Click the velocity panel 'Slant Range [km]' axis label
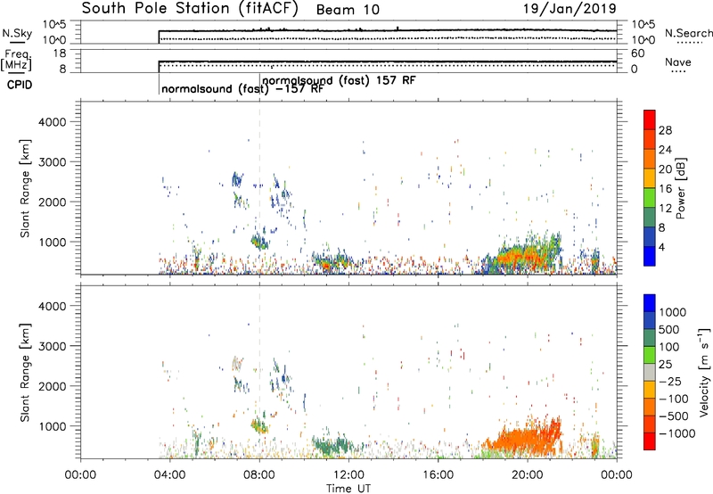The height and width of the screenshot is (494, 713). 25,373
